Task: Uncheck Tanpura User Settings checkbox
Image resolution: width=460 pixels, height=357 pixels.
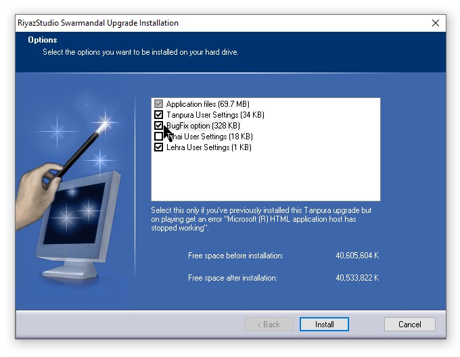Action: (x=158, y=114)
